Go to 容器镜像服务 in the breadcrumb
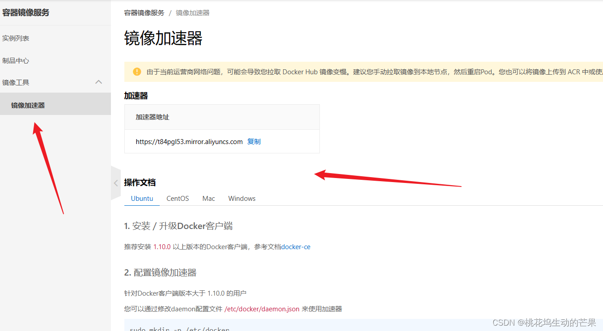The width and height of the screenshot is (603, 331). point(144,13)
